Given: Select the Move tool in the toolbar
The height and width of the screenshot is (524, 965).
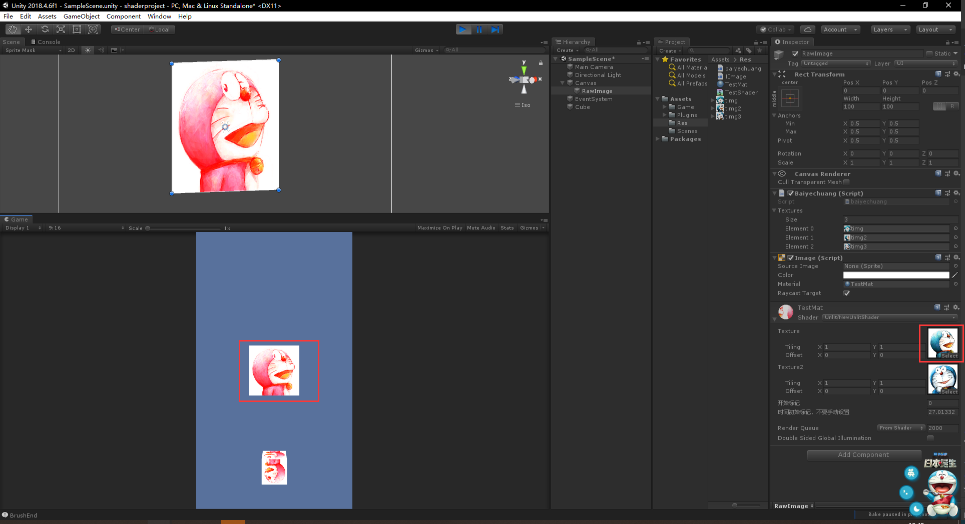Looking at the screenshot, I should [x=28, y=29].
